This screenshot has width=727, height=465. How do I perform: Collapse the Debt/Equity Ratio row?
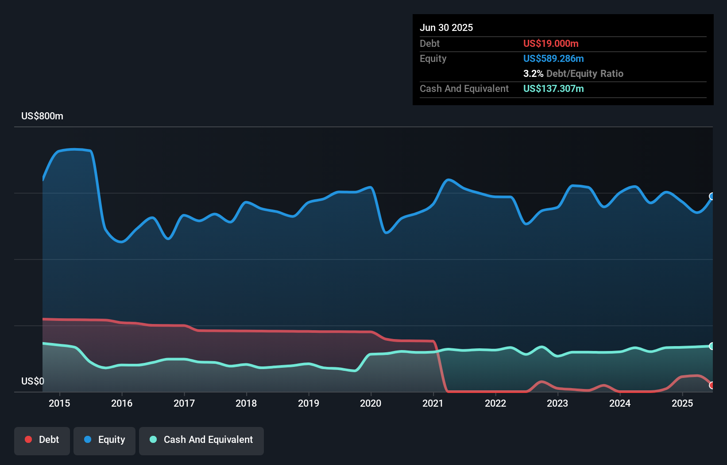[573, 73]
